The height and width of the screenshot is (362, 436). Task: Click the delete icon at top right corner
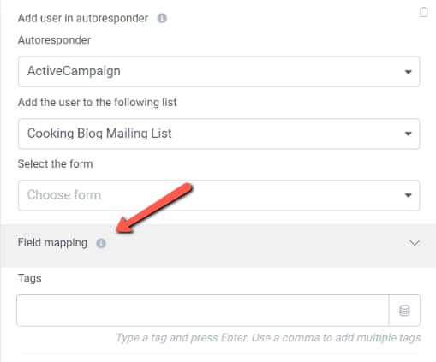pos(423,12)
